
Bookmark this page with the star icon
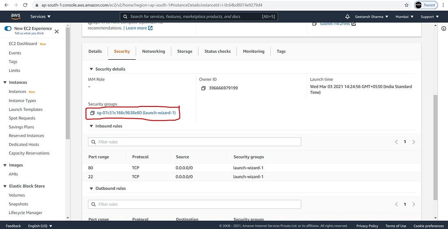tap(406, 5)
